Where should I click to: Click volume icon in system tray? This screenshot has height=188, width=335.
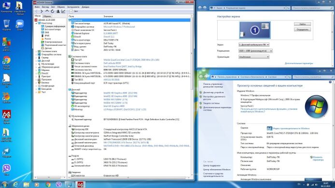pyautogui.click(x=316, y=185)
